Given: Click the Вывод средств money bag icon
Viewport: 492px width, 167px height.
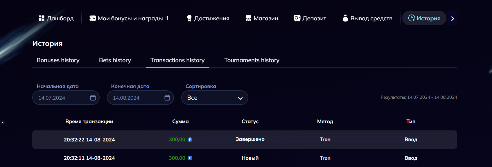Looking at the screenshot, I should (345, 18).
